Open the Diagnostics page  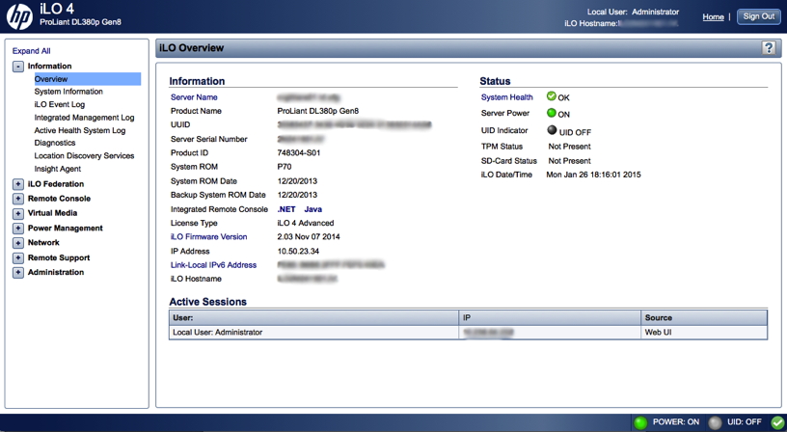[x=55, y=143]
